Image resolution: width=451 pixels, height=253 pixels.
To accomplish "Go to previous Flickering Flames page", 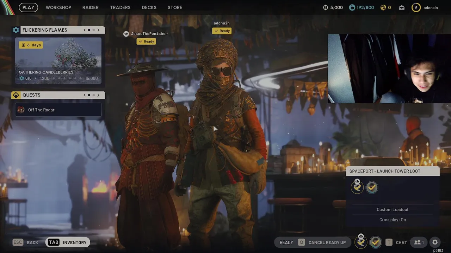I will click(x=85, y=30).
